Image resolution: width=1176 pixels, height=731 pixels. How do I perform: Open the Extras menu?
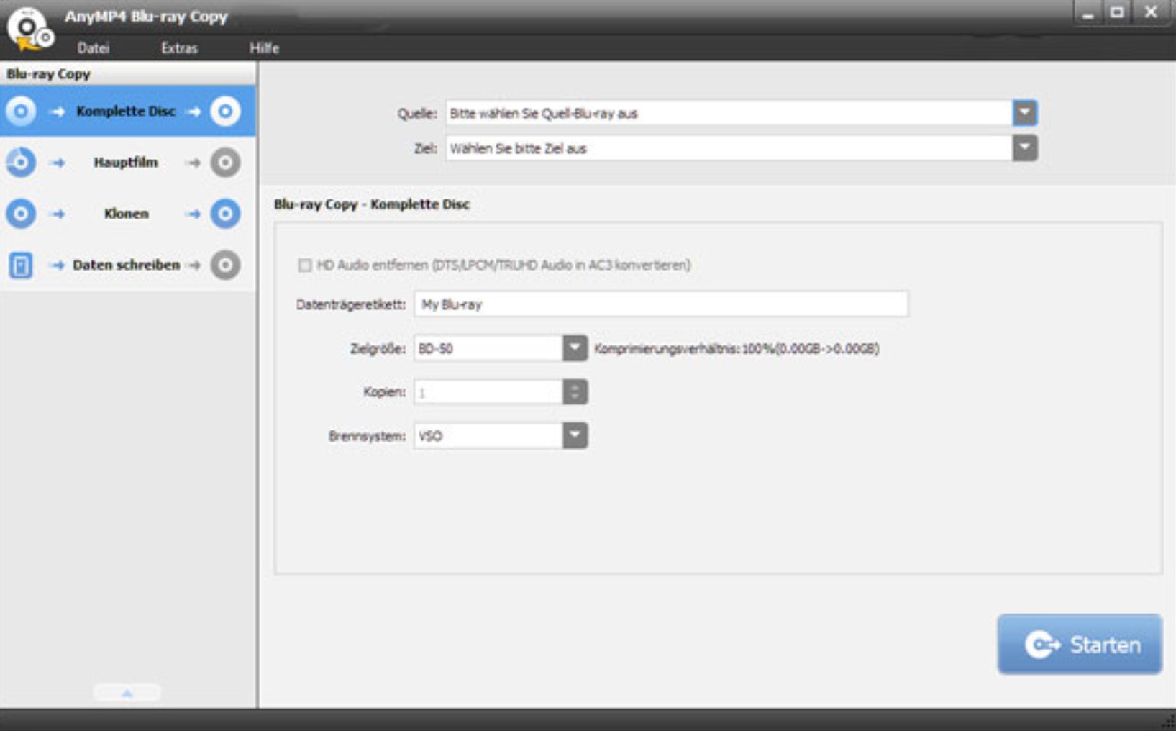179,48
